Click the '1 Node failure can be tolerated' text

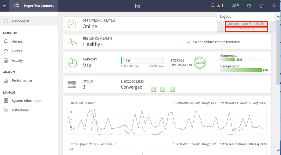216,42
